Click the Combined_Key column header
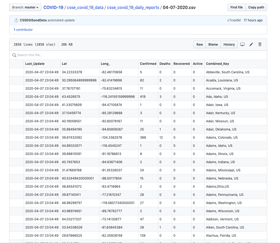This screenshot has width=280, height=243. tap(217, 64)
